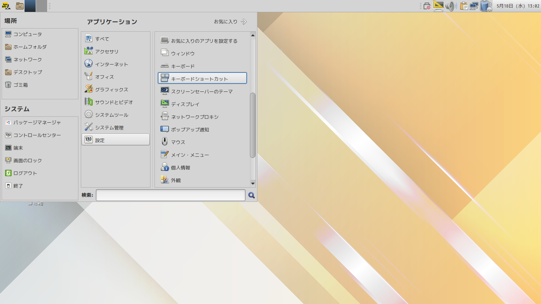The width and height of the screenshot is (541, 304).
Task: Click the 検索 input field
Action: [171, 195]
